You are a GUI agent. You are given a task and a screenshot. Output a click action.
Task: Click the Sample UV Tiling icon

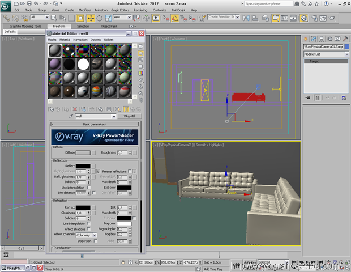(x=141, y=67)
